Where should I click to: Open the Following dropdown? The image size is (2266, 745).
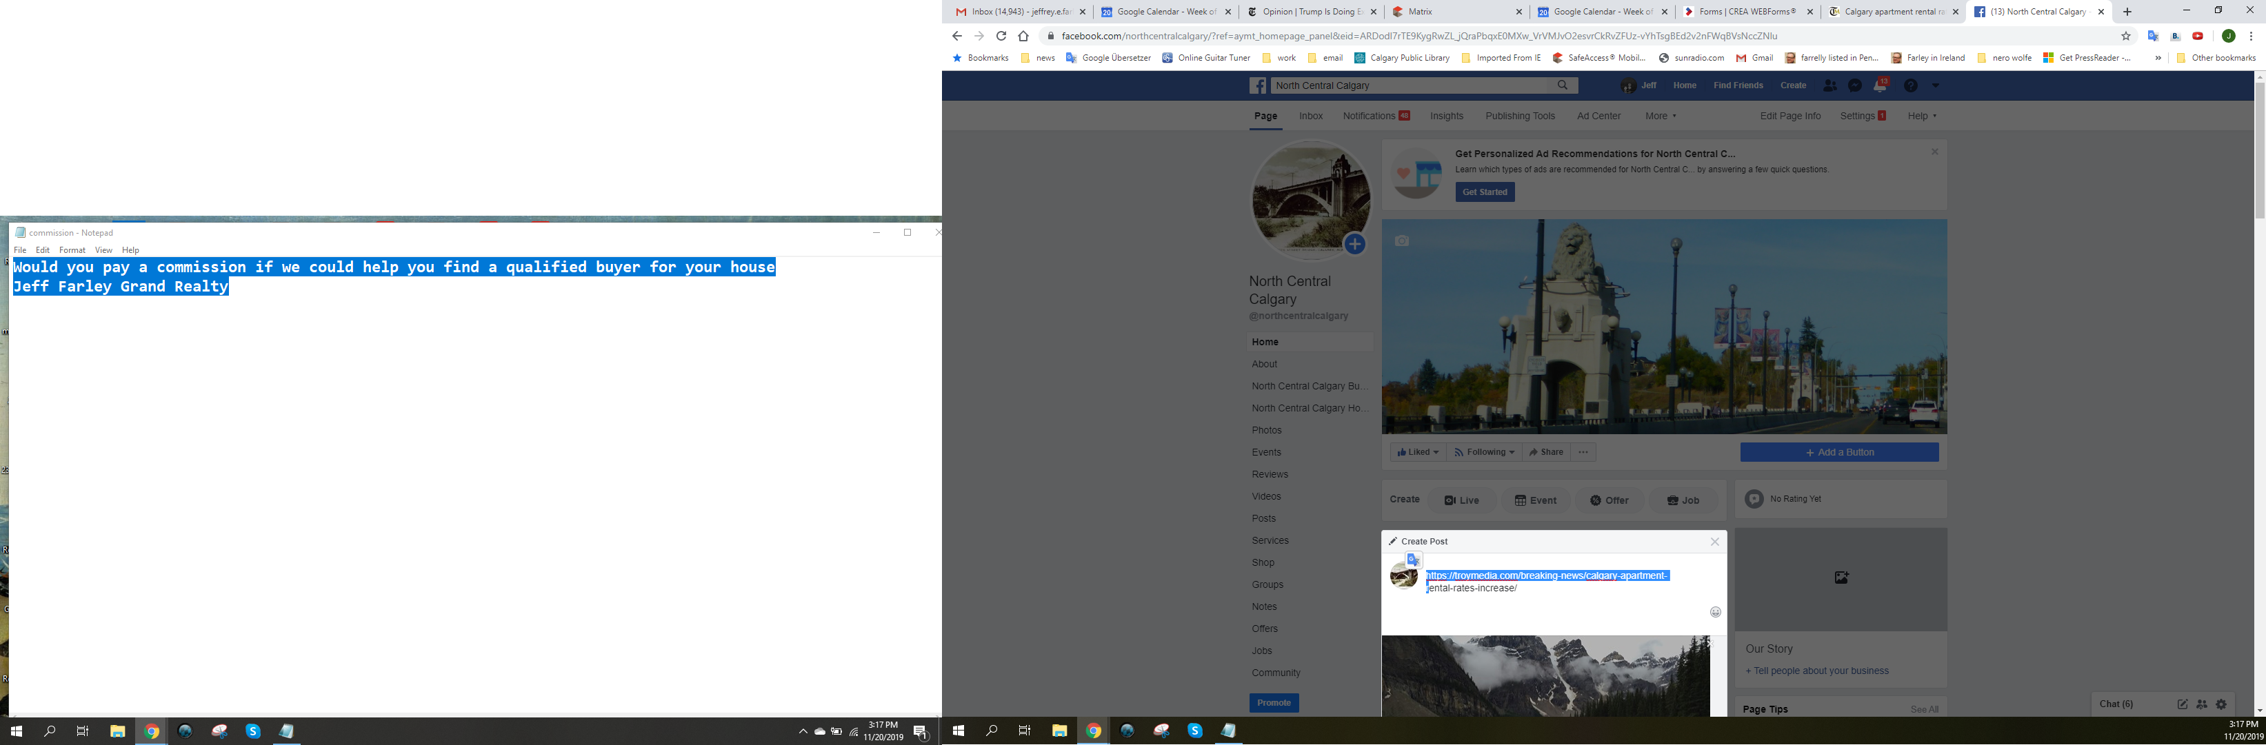(1484, 452)
